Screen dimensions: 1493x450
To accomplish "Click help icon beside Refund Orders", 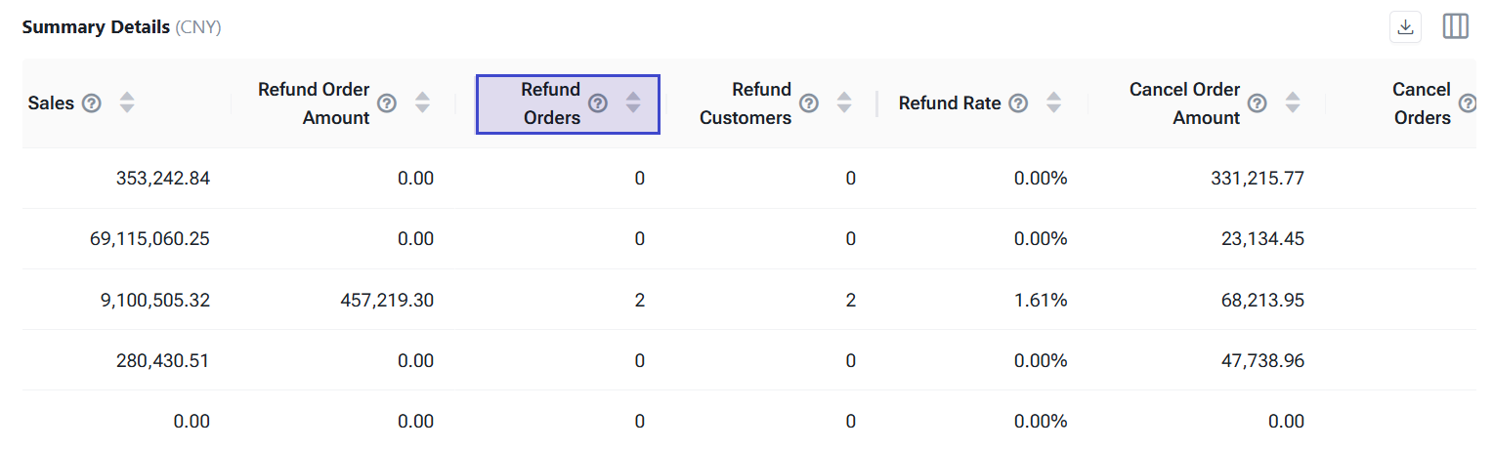I will point(598,103).
